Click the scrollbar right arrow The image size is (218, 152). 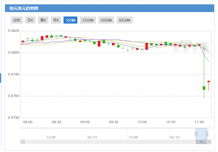[209, 142]
